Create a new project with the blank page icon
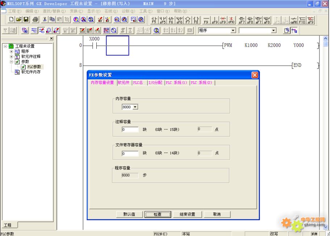Image resolution: width=330 pixels, height=236 pixels. coord(11,20)
